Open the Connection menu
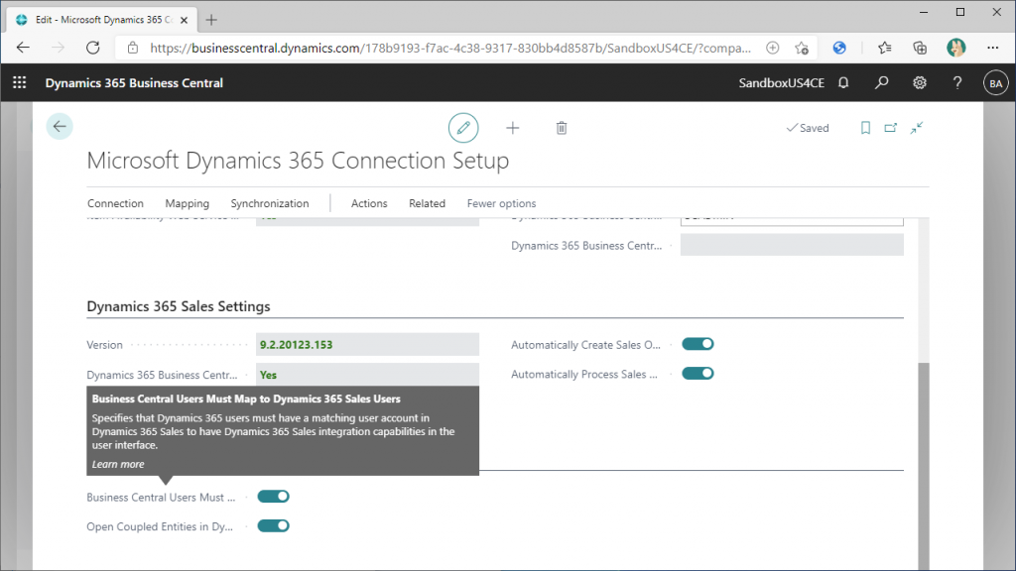This screenshot has width=1016, height=571. pos(115,203)
